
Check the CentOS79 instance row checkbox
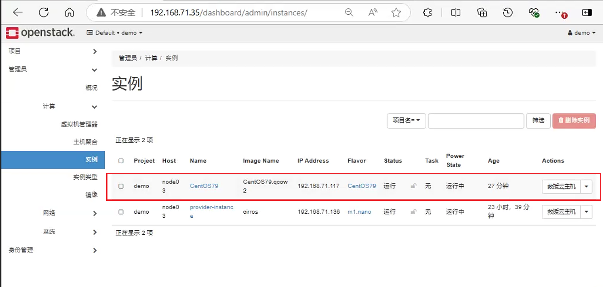coord(121,186)
